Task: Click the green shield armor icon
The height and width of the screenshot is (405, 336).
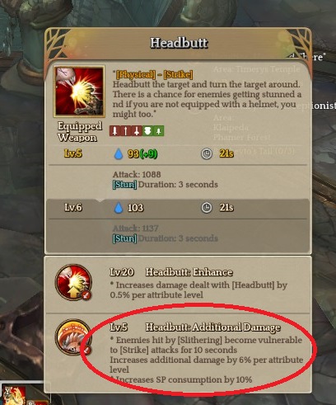Action: pos(147,131)
